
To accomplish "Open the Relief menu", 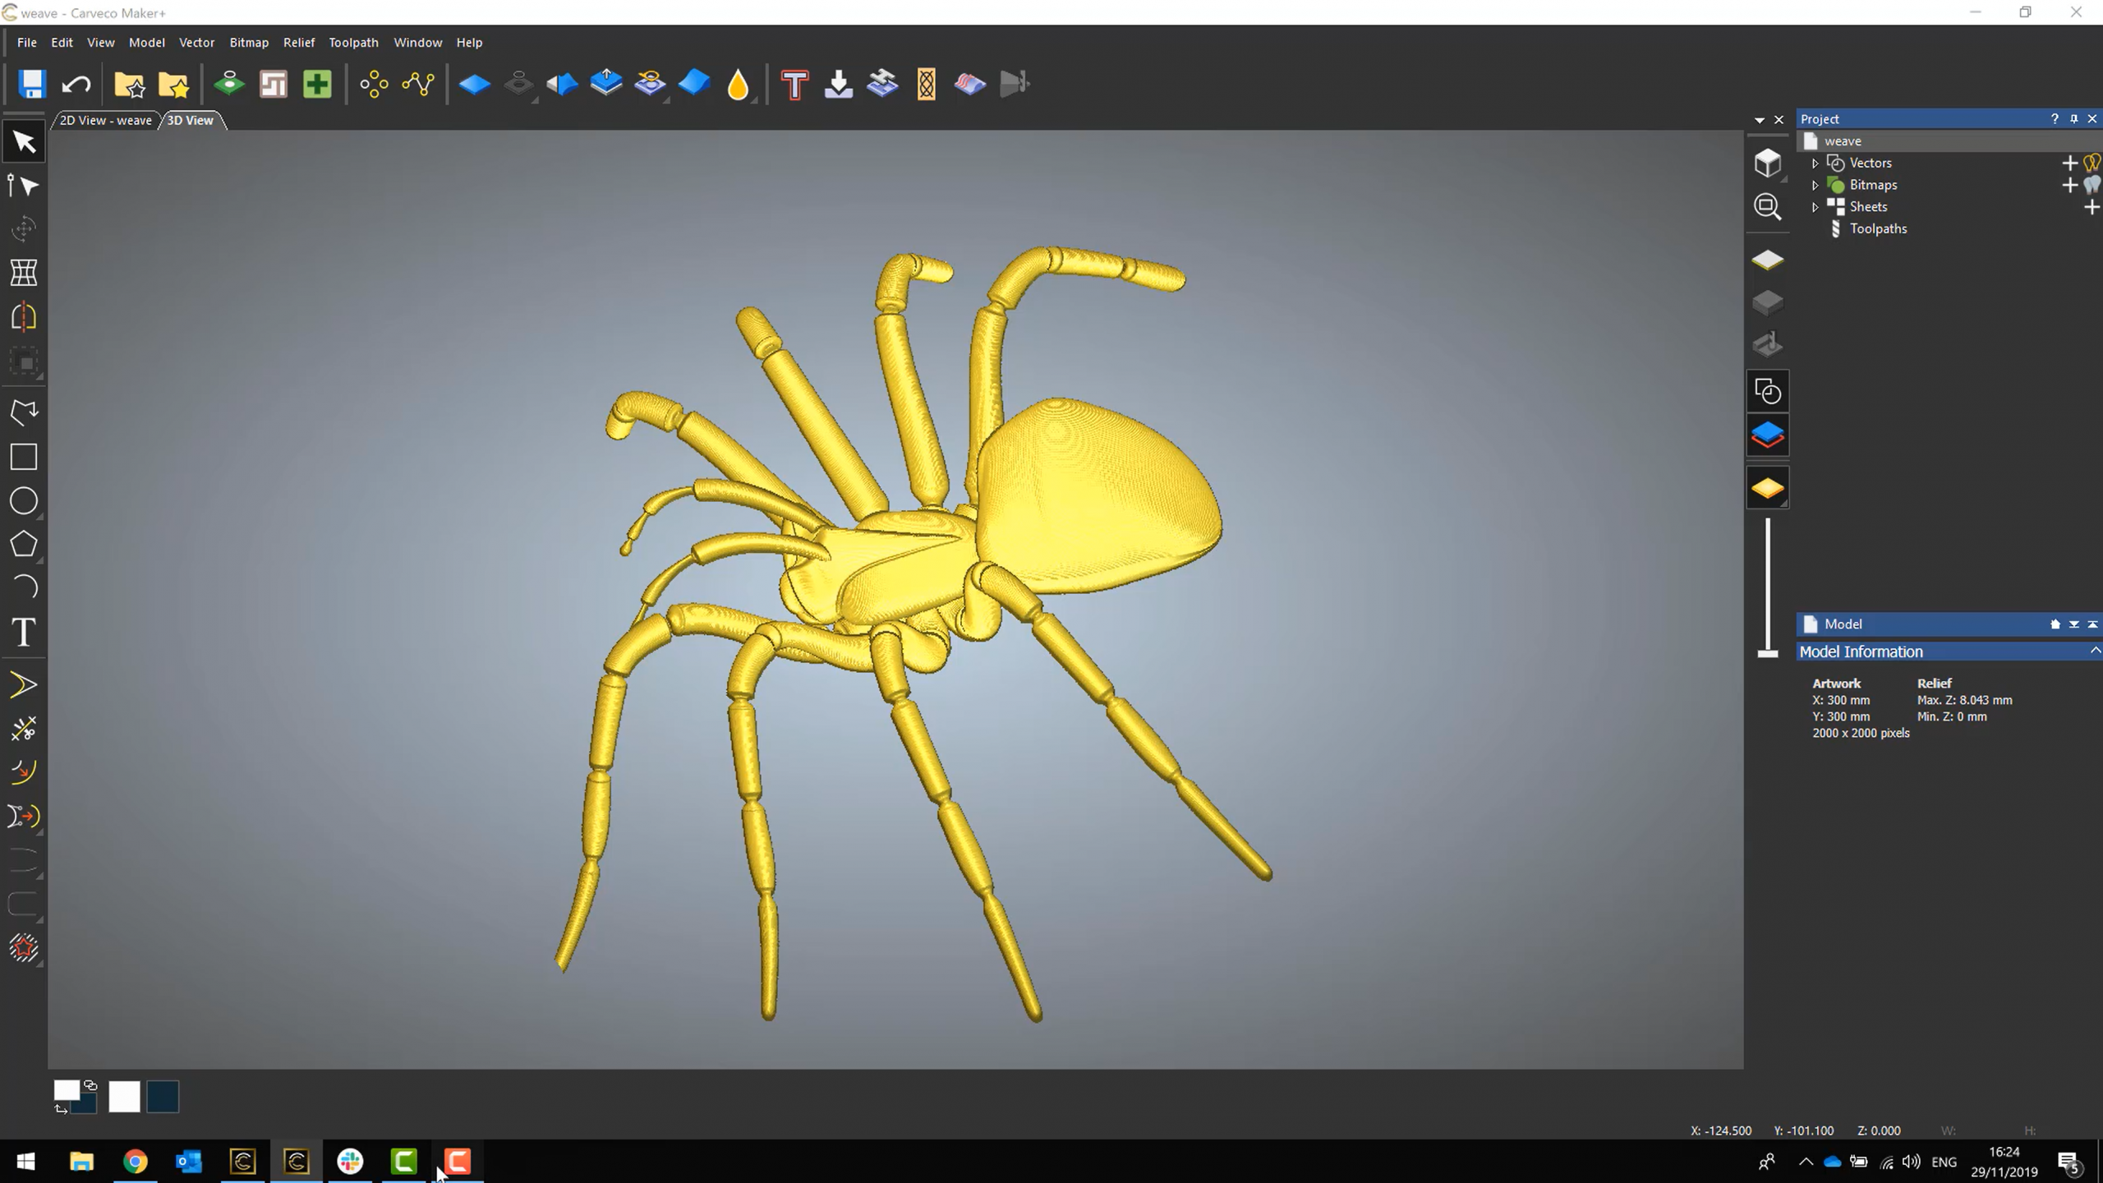I will tap(299, 42).
